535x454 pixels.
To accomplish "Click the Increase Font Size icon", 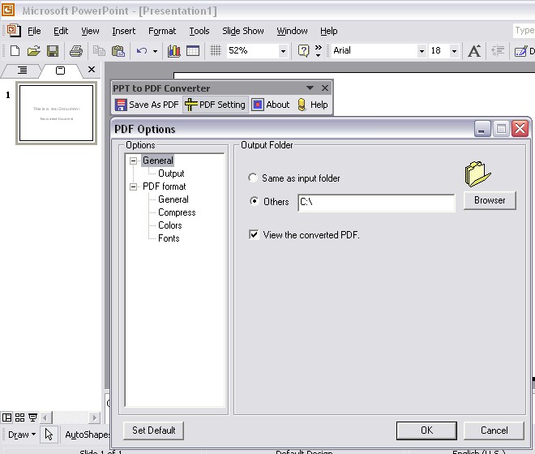I will (474, 51).
